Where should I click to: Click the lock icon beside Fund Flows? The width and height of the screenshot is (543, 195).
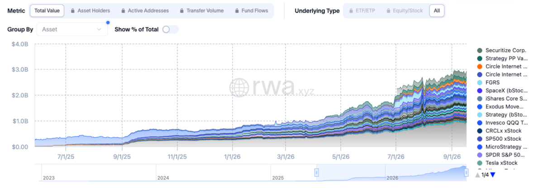pos(238,10)
